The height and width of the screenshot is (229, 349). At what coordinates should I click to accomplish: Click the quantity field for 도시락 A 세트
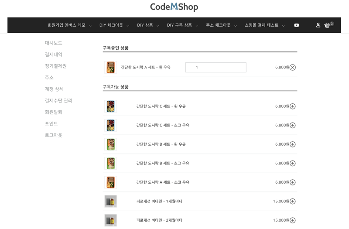[216, 68]
